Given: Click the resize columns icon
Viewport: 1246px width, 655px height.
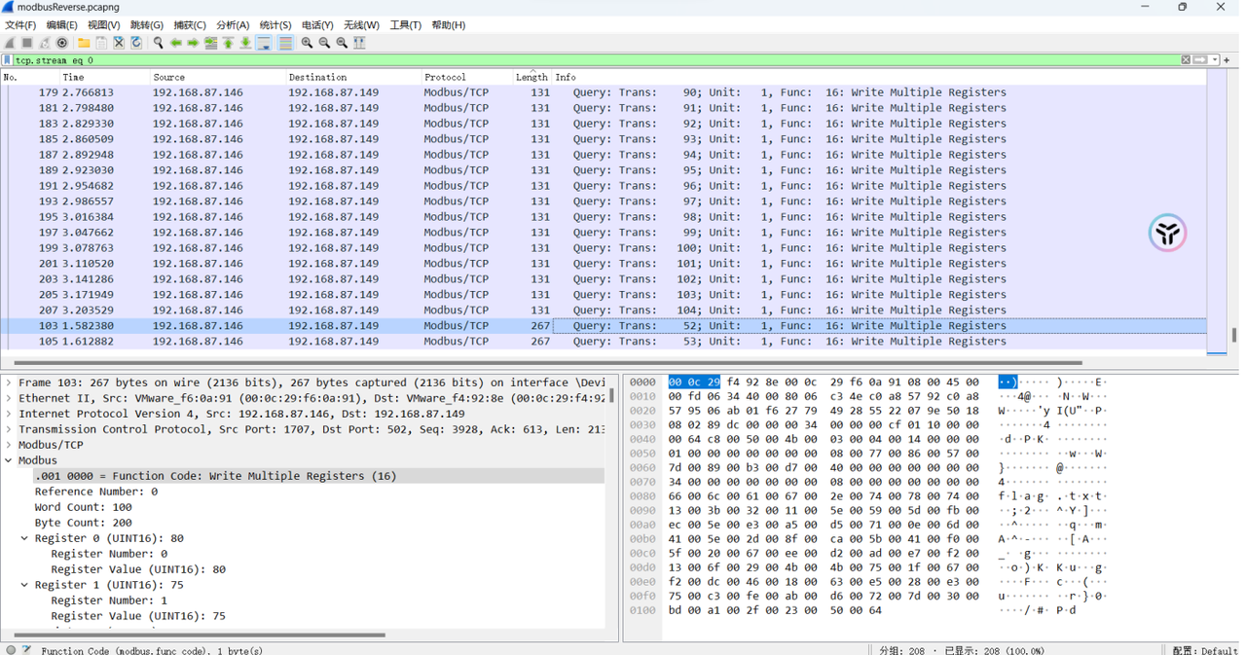Looking at the screenshot, I should click(359, 43).
